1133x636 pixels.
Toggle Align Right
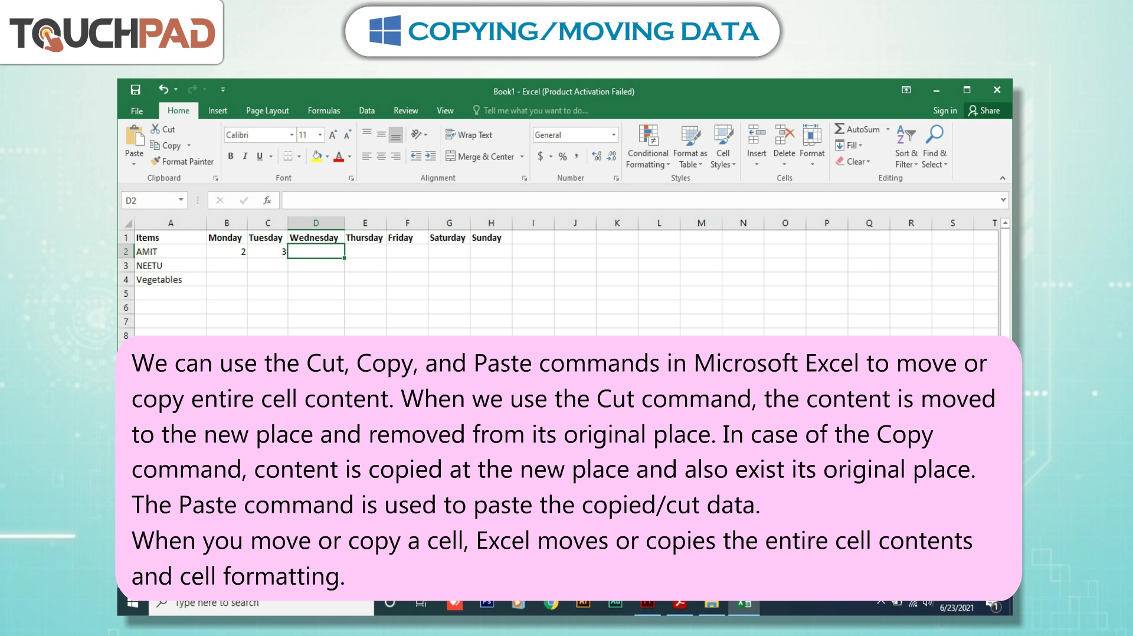395,156
